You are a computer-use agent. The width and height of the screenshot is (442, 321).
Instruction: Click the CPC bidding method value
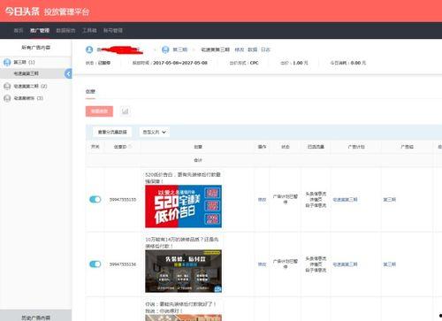coord(254,63)
